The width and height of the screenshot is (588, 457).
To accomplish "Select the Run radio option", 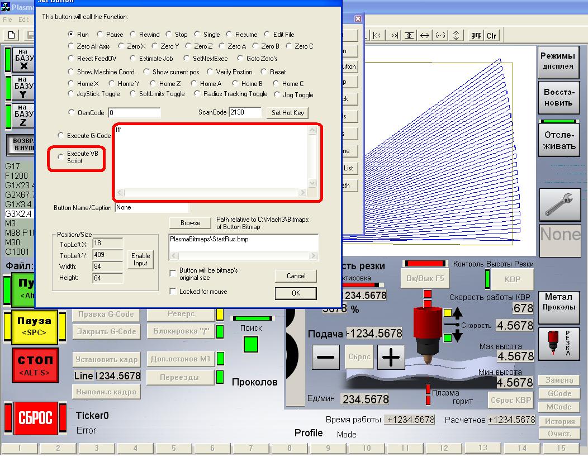I will [70, 34].
